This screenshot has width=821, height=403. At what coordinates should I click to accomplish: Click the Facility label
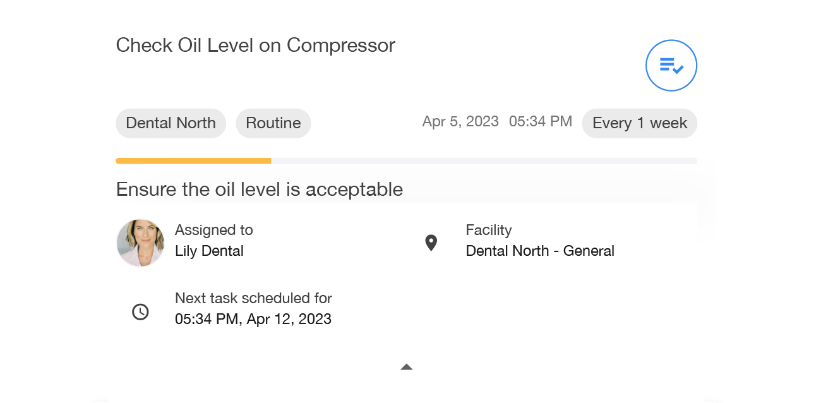pos(488,230)
